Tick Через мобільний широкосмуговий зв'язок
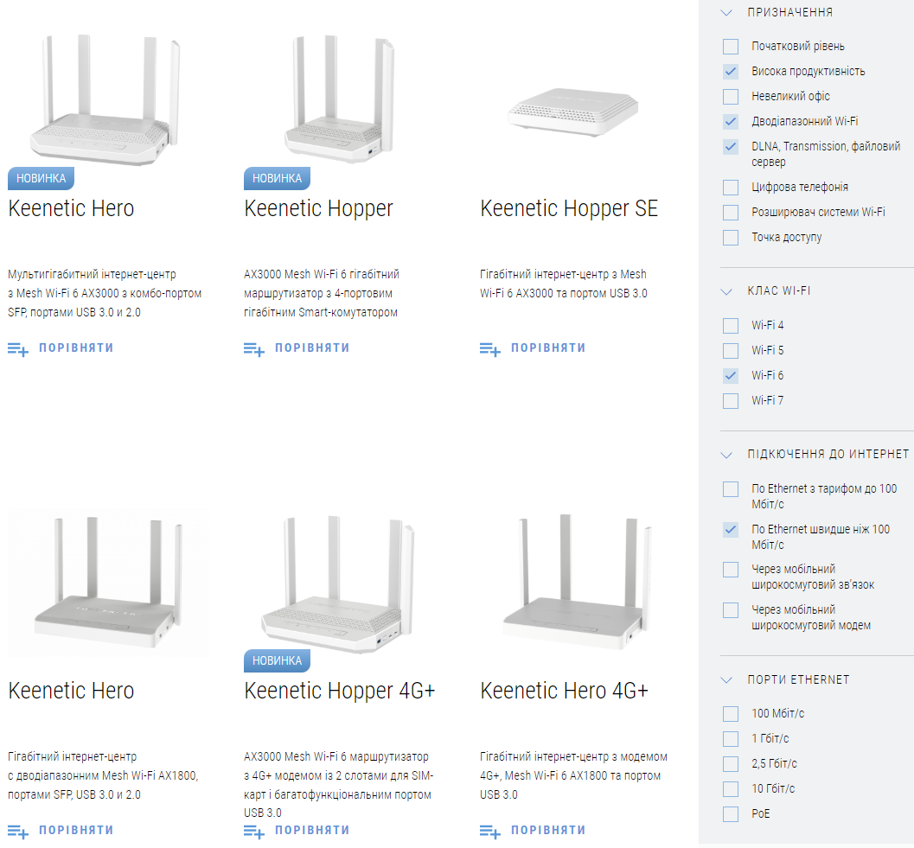The height and width of the screenshot is (848, 914). [x=731, y=570]
